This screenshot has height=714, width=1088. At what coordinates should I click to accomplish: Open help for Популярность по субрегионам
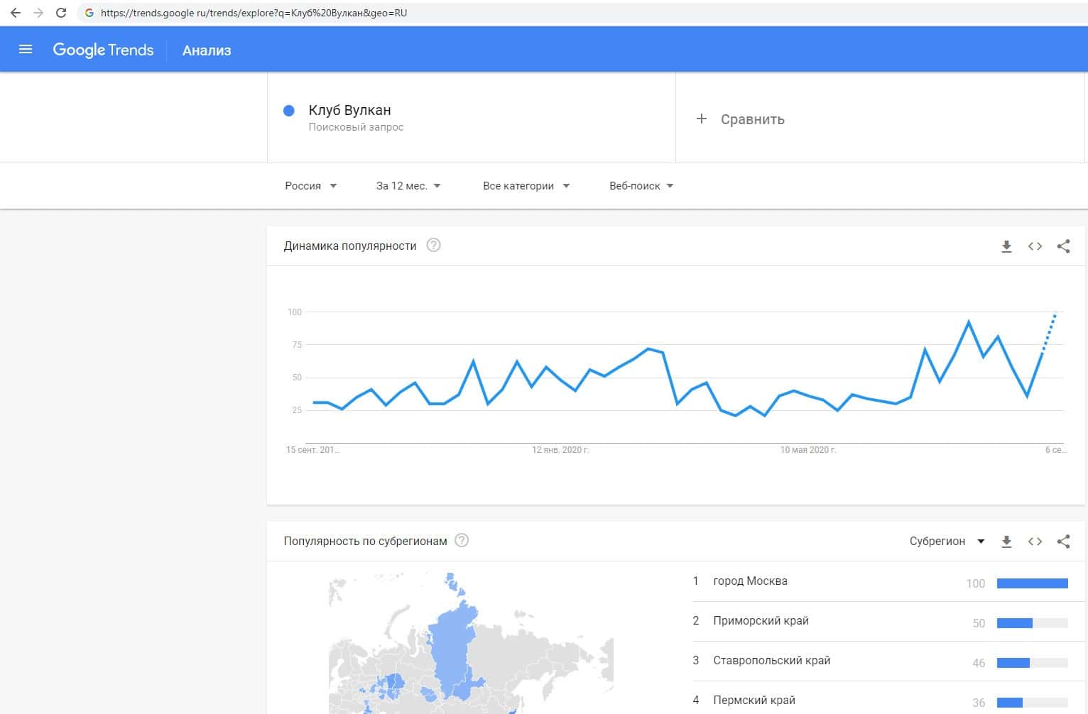[x=462, y=541]
